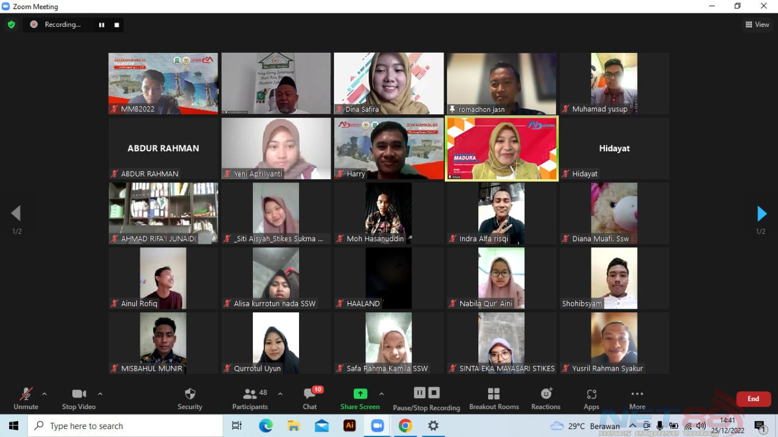The height and width of the screenshot is (437, 778).
Task: Expand audio options arrow beside Unmute
Action: tap(44, 394)
